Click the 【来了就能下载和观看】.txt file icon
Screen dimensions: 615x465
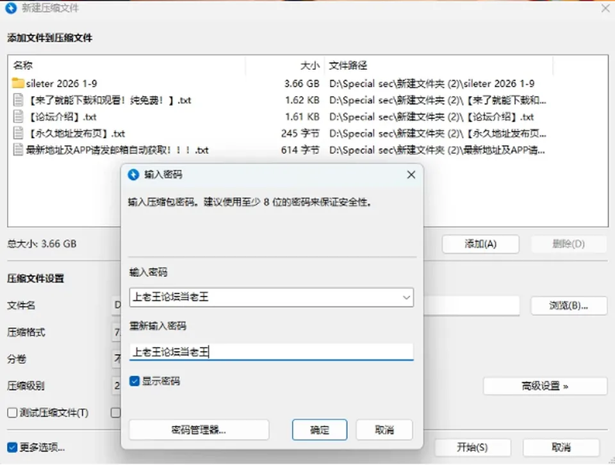point(18,100)
